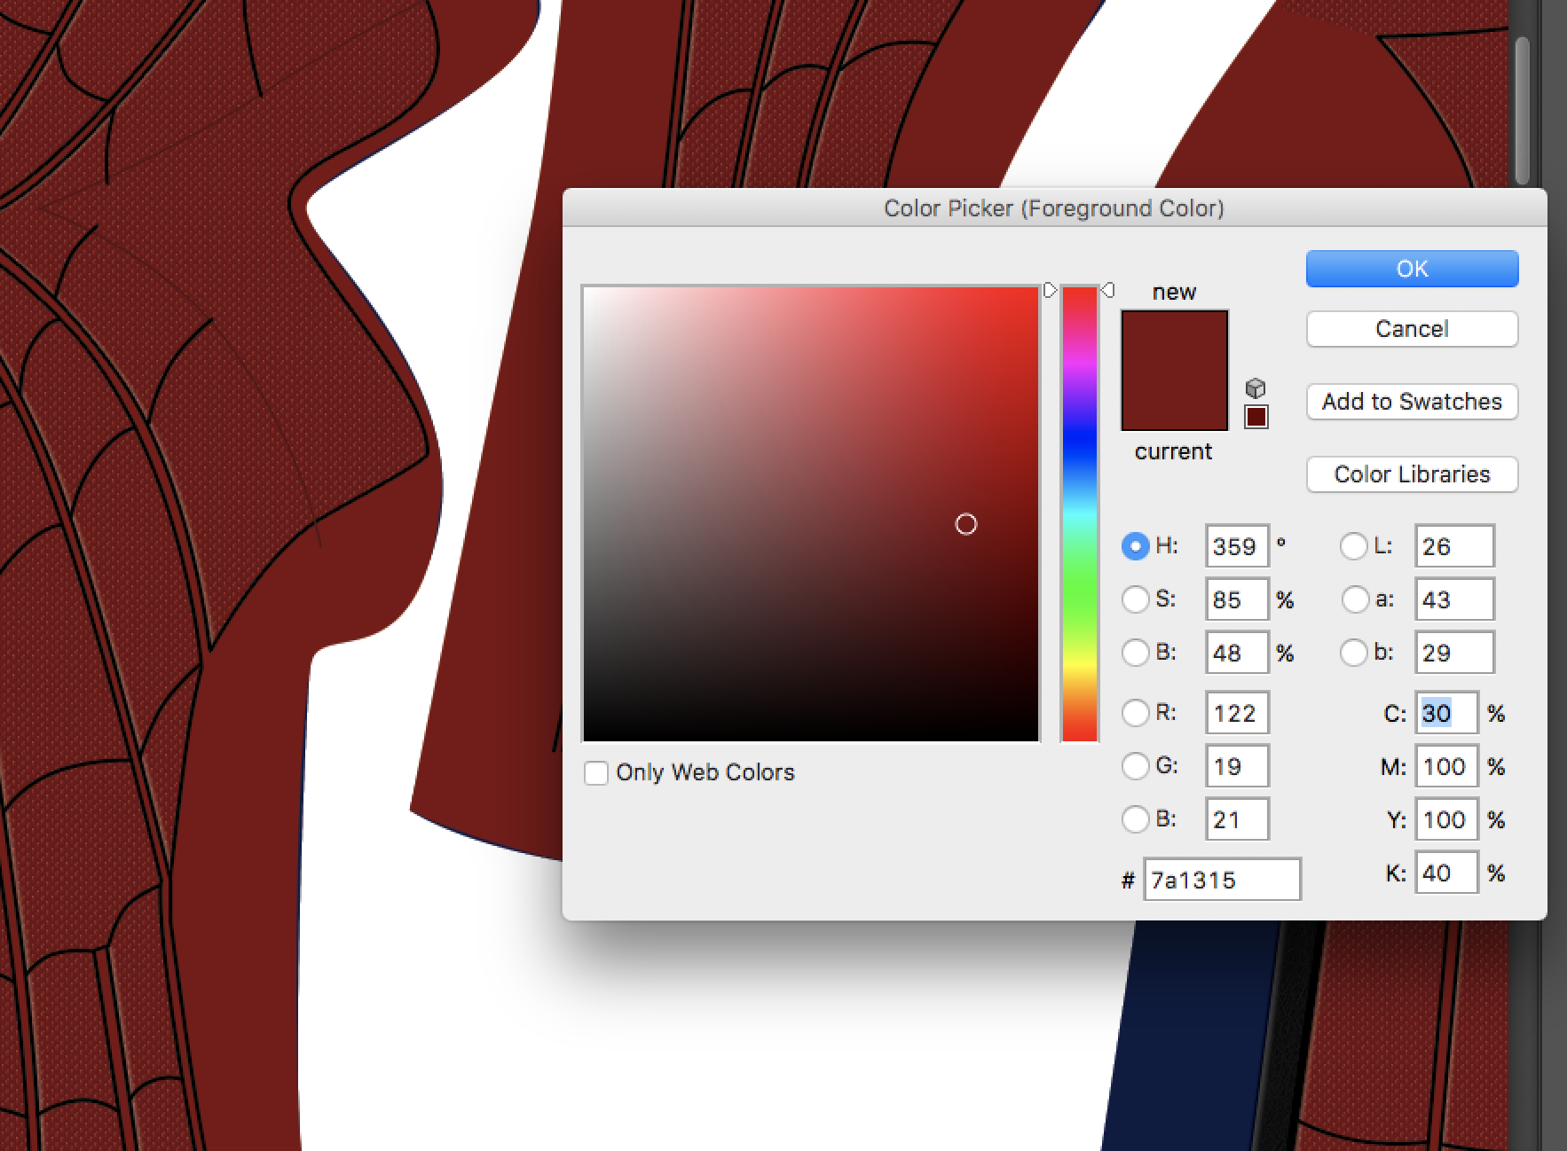This screenshot has width=1567, height=1151.
Task: Click the L field showing 26
Action: (1454, 546)
